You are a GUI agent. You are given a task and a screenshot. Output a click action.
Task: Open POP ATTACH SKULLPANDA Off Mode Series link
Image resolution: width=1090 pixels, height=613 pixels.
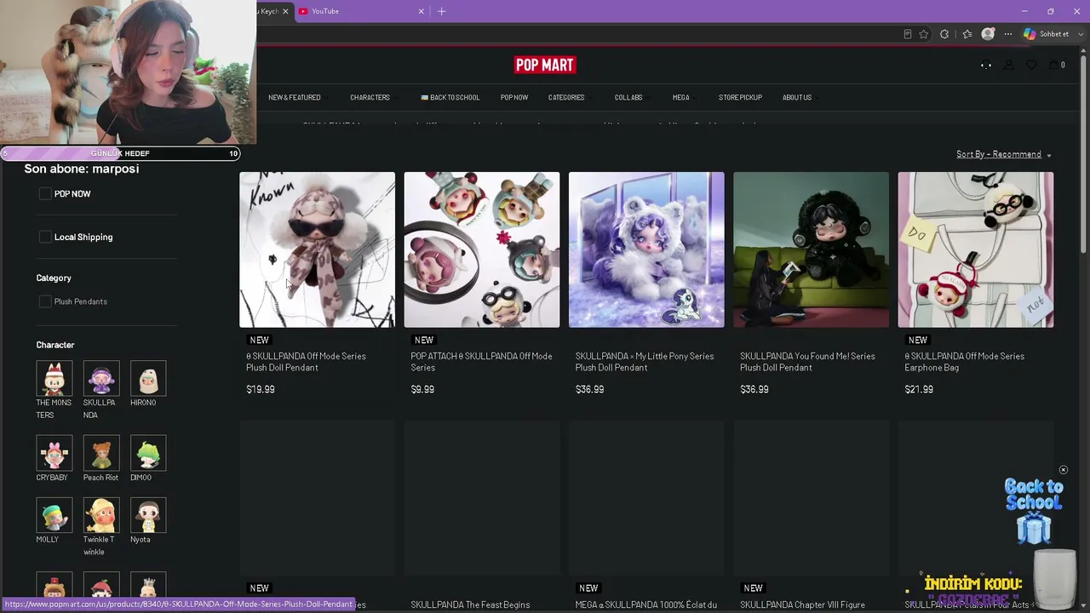tap(481, 362)
